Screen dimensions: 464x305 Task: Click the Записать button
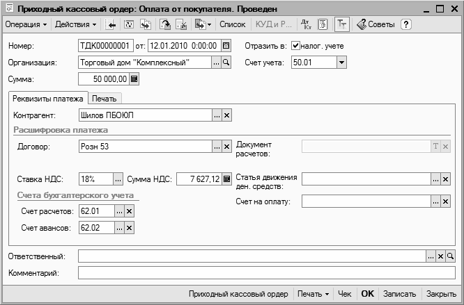[x=399, y=294]
